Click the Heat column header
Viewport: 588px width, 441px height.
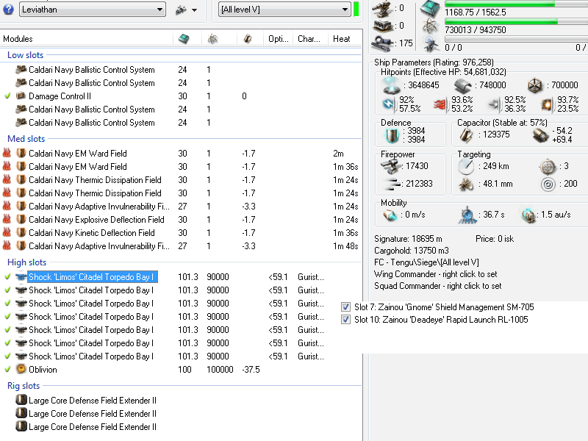point(342,39)
